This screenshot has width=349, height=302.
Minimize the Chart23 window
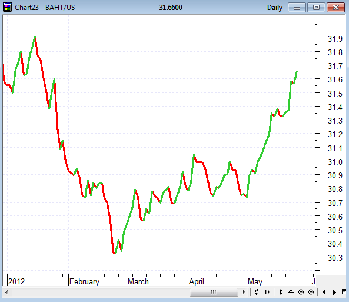click(297, 8)
